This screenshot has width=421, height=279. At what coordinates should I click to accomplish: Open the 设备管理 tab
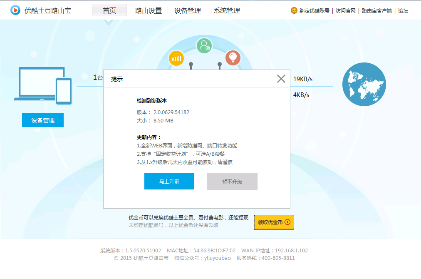coord(188,10)
